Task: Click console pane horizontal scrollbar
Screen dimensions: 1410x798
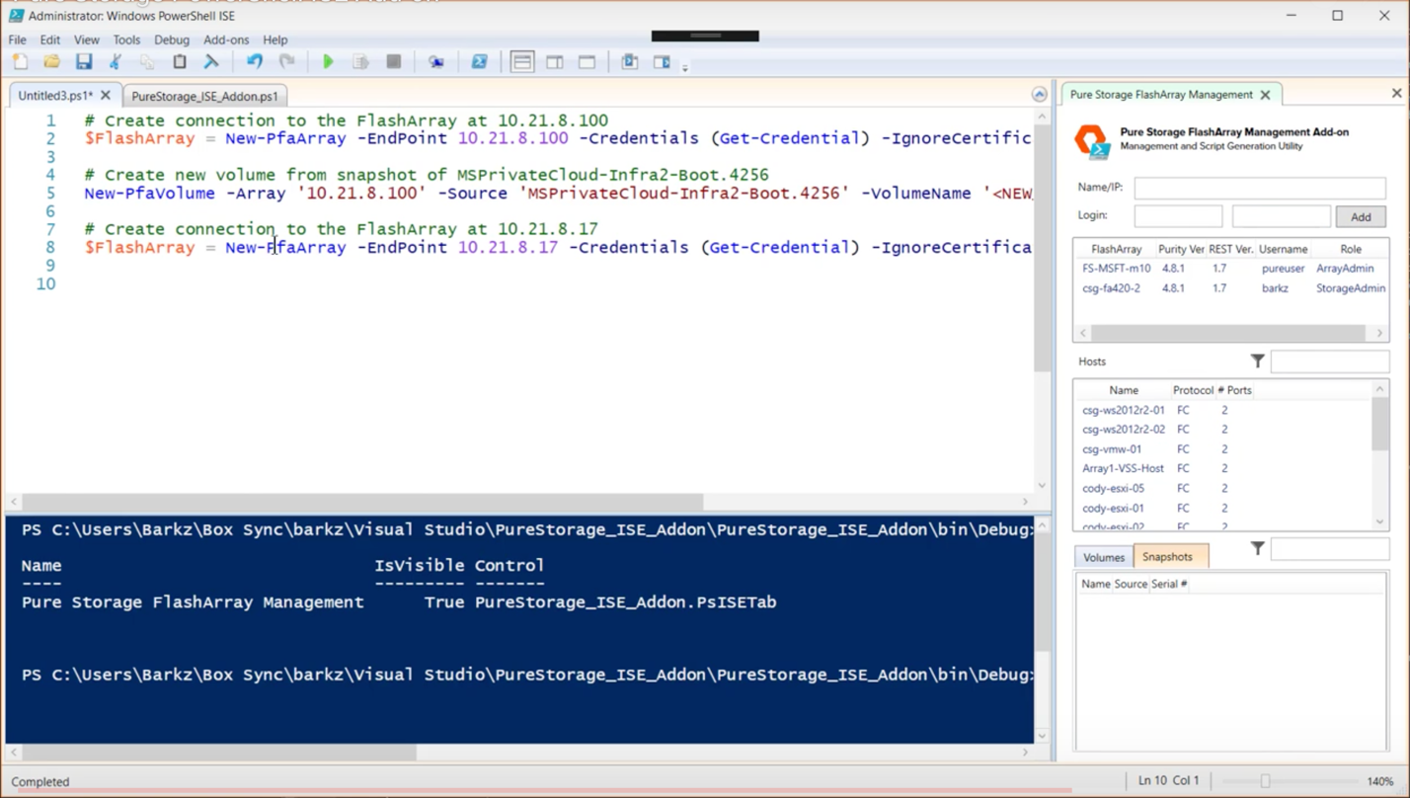Action: (219, 753)
